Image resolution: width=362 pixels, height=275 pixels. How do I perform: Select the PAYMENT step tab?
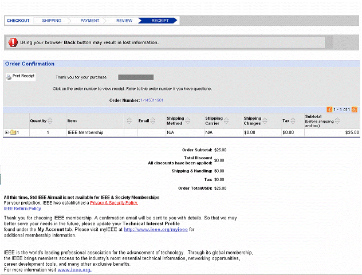(90, 21)
